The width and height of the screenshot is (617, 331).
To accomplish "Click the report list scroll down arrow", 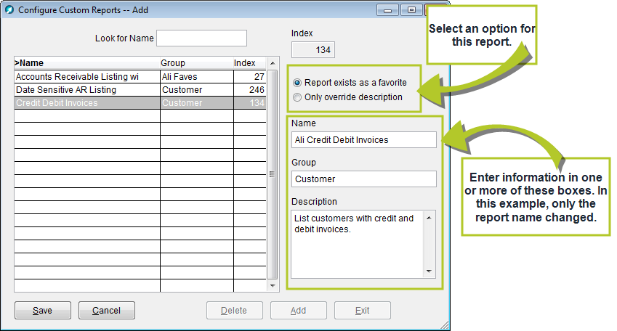I will (x=273, y=286).
